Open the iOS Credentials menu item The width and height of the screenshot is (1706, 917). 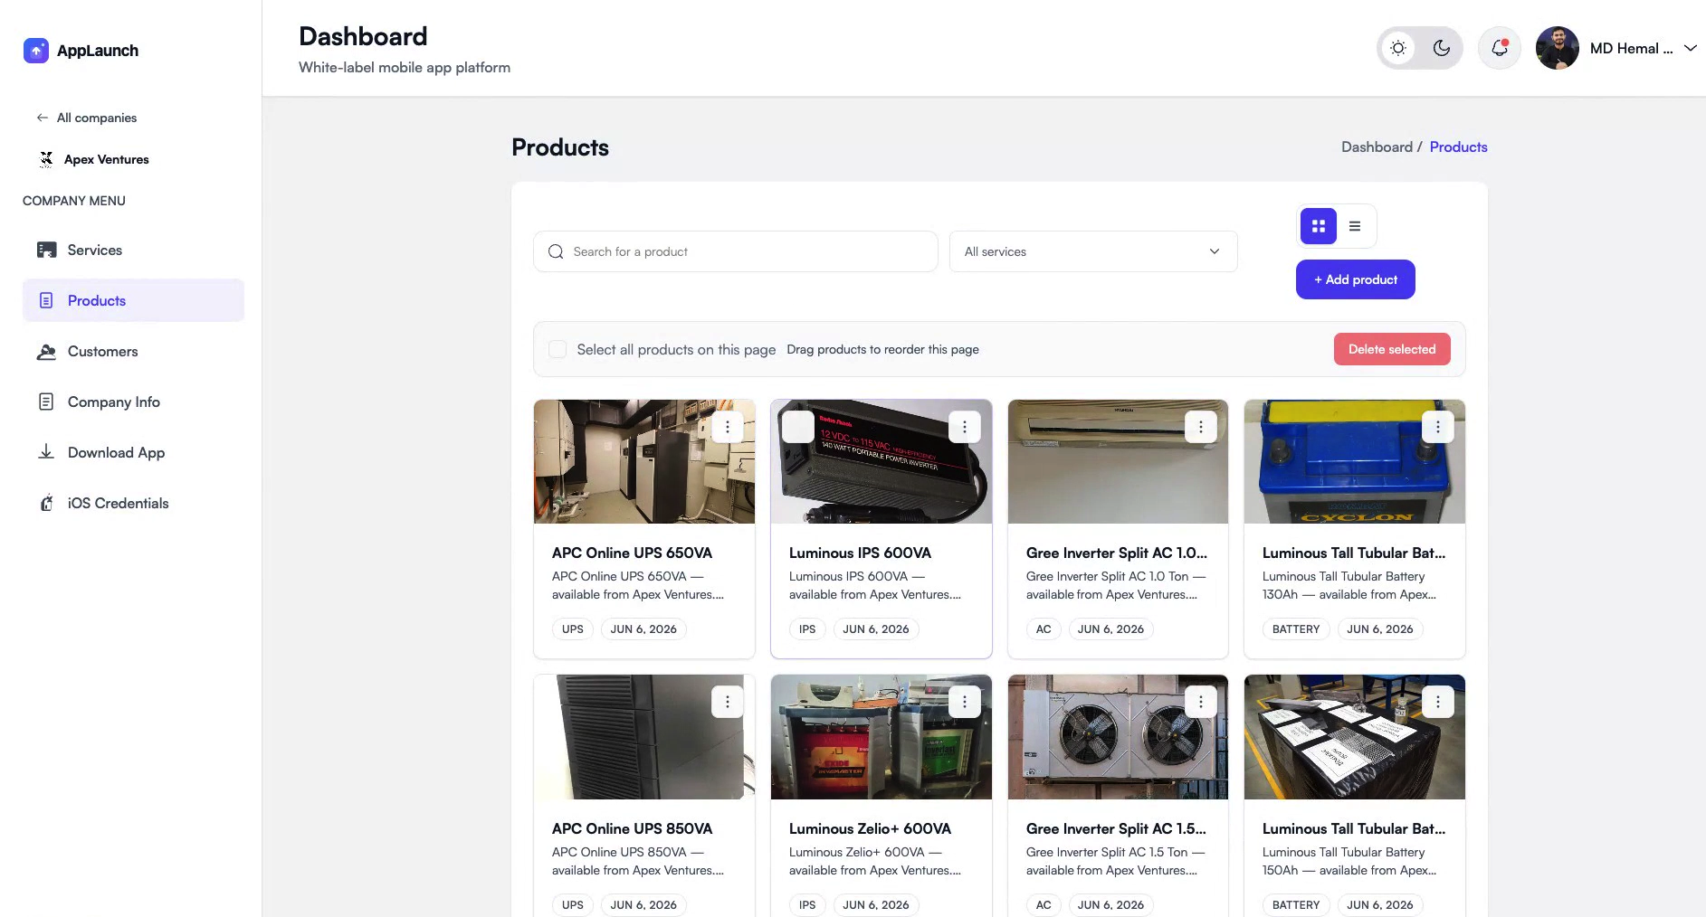(133, 503)
